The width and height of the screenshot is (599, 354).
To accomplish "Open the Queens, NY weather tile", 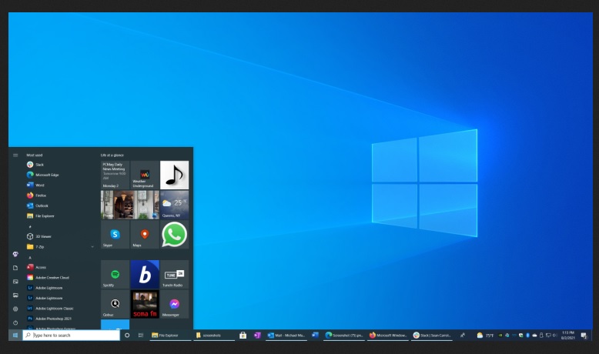I will coord(174,205).
